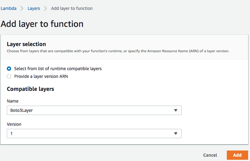
Task: Choose 'Provide a layer version ARN' radio button
Action: pyautogui.click(x=9, y=76)
